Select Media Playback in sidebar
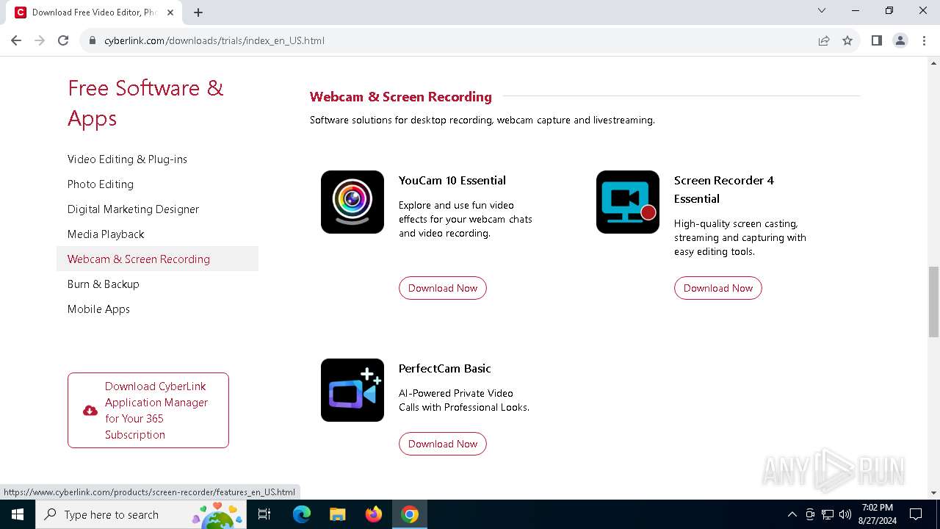The width and height of the screenshot is (940, 529). pyautogui.click(x=106, y=234)
